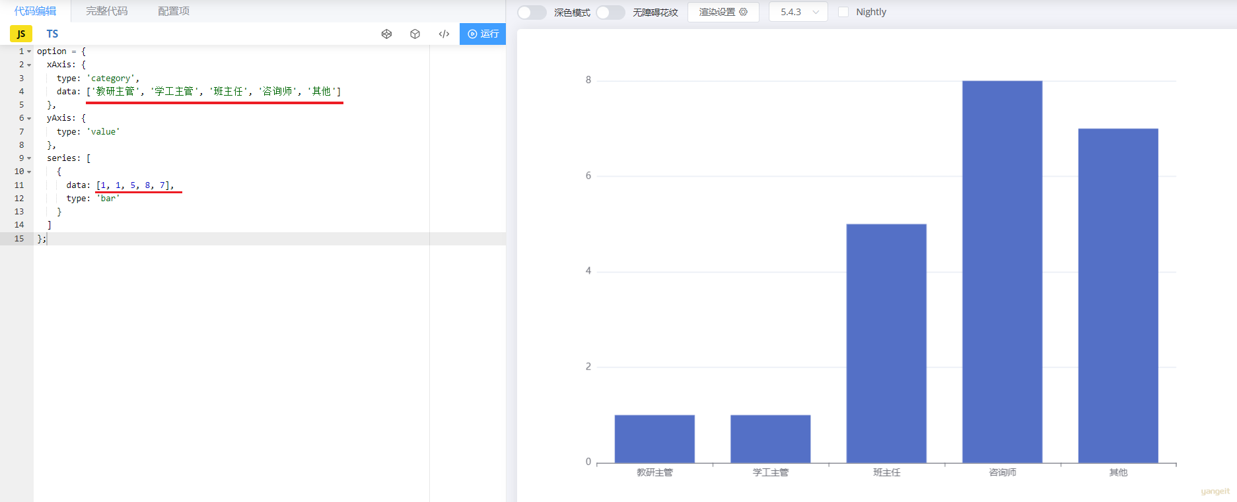Open the 5.4.3 version dropdown

pyautogui.click(x=798, y=12)
